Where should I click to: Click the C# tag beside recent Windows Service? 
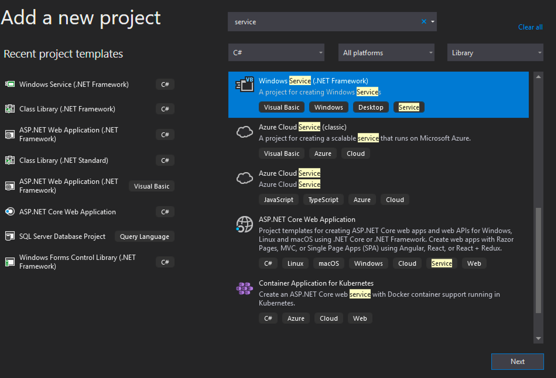(165, 84)
